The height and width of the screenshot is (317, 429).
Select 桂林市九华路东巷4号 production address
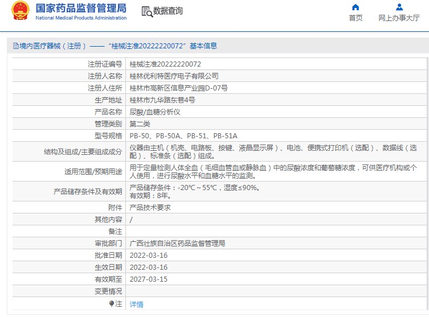tap(162, 100)
